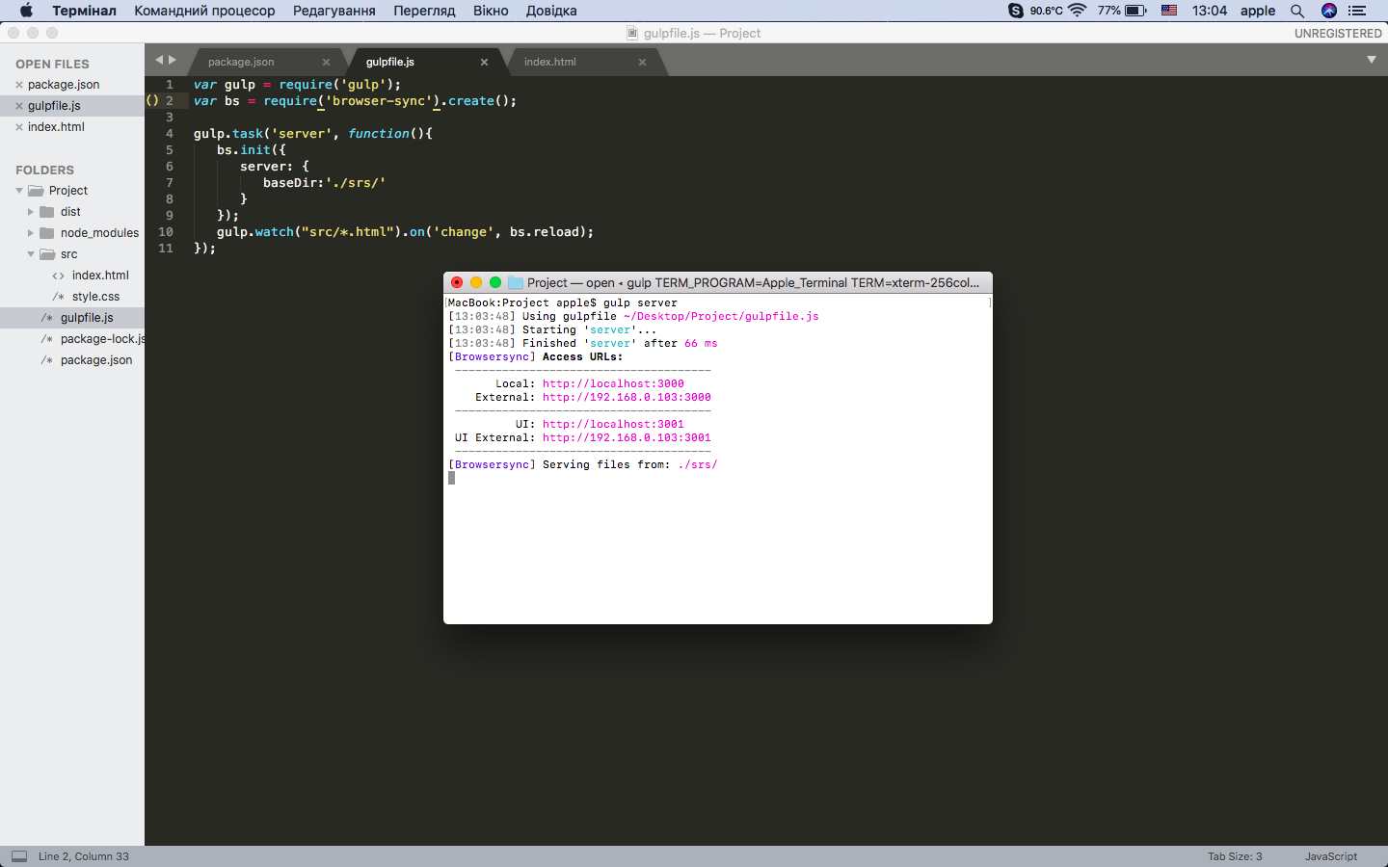
Task: Click the 13:04 clock
Action: pyautogui.click(x=1210, y=11)
